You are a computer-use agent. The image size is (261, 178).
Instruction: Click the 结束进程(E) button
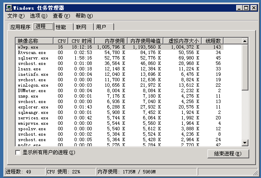[x=228, y=154]
